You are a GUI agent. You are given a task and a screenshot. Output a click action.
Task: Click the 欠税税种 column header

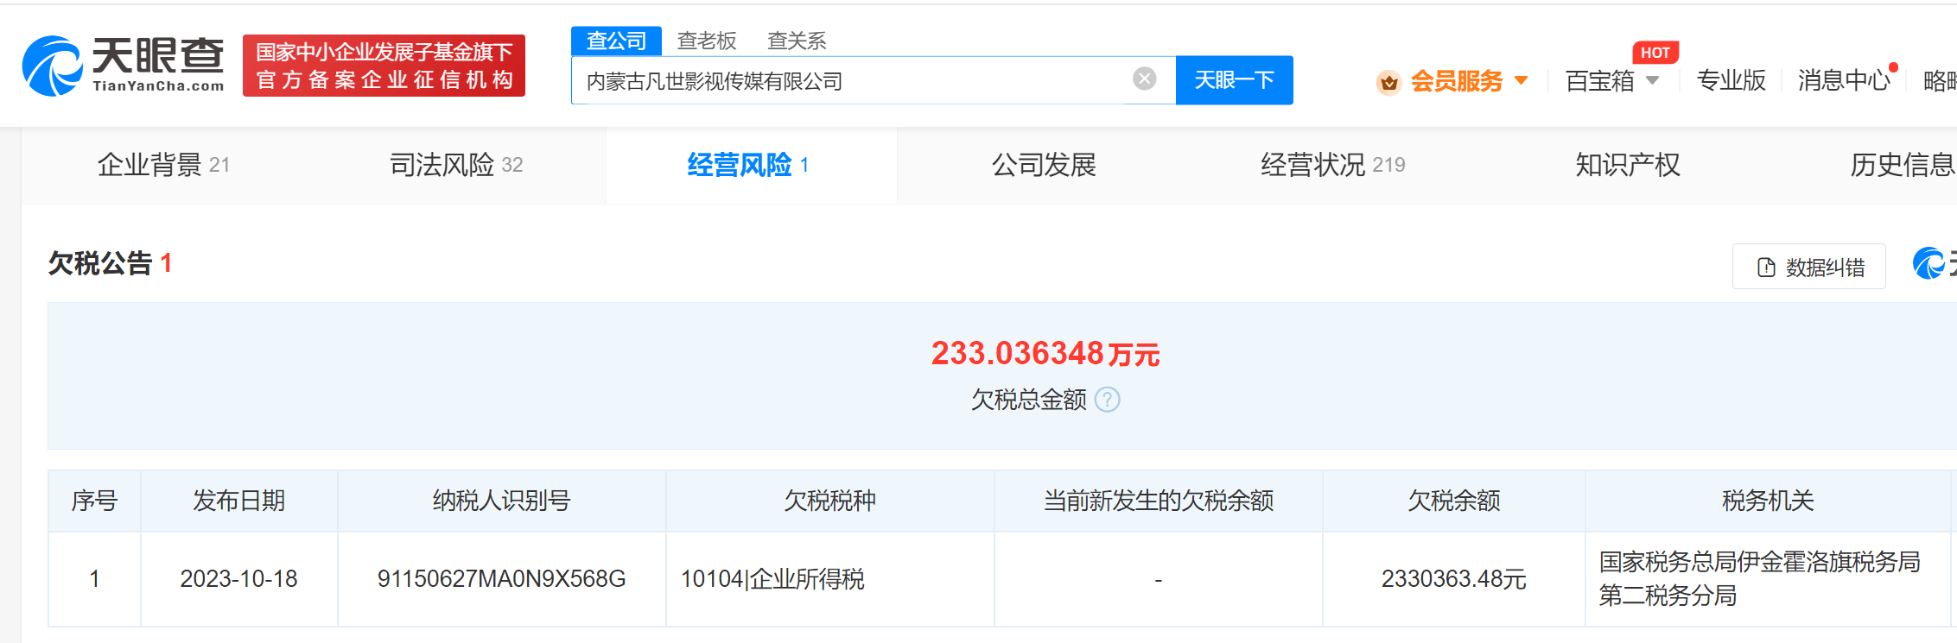pos(829,501)
